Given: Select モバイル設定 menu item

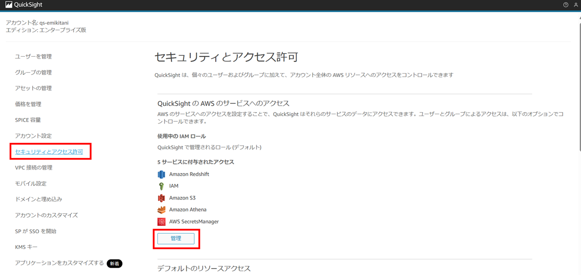Looking at the screenshot, I should tap(30, 184).
